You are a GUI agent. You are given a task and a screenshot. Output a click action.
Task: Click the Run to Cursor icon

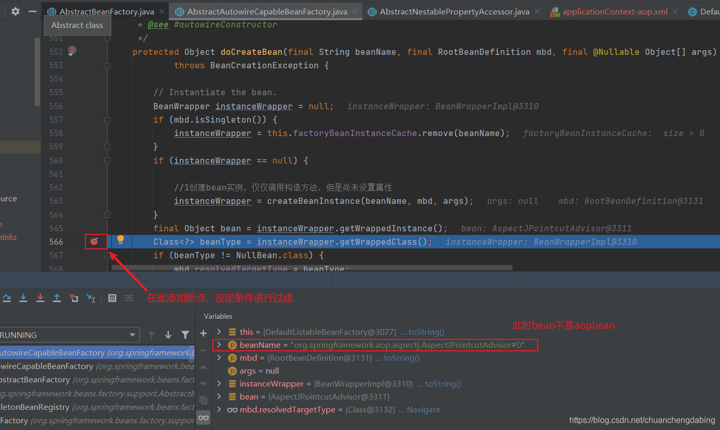[x=91, y=298]
